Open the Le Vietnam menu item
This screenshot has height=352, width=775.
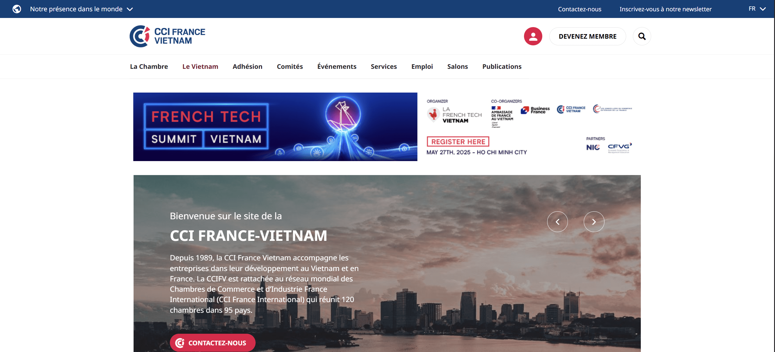tap(200, 66)
